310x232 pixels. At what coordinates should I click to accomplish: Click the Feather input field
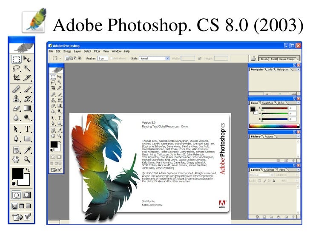pos(103,58)
